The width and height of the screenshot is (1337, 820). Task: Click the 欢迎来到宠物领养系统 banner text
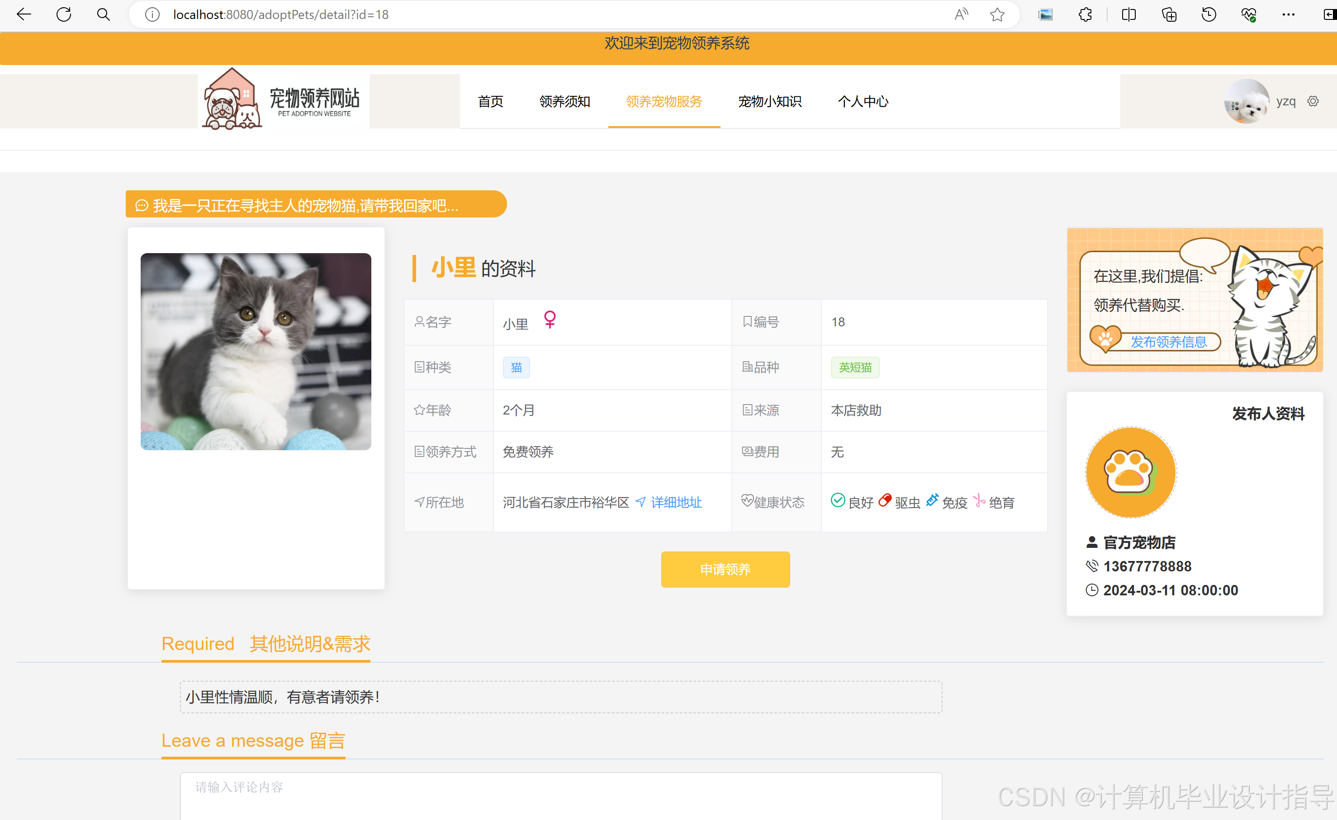[x=677, y=43]
